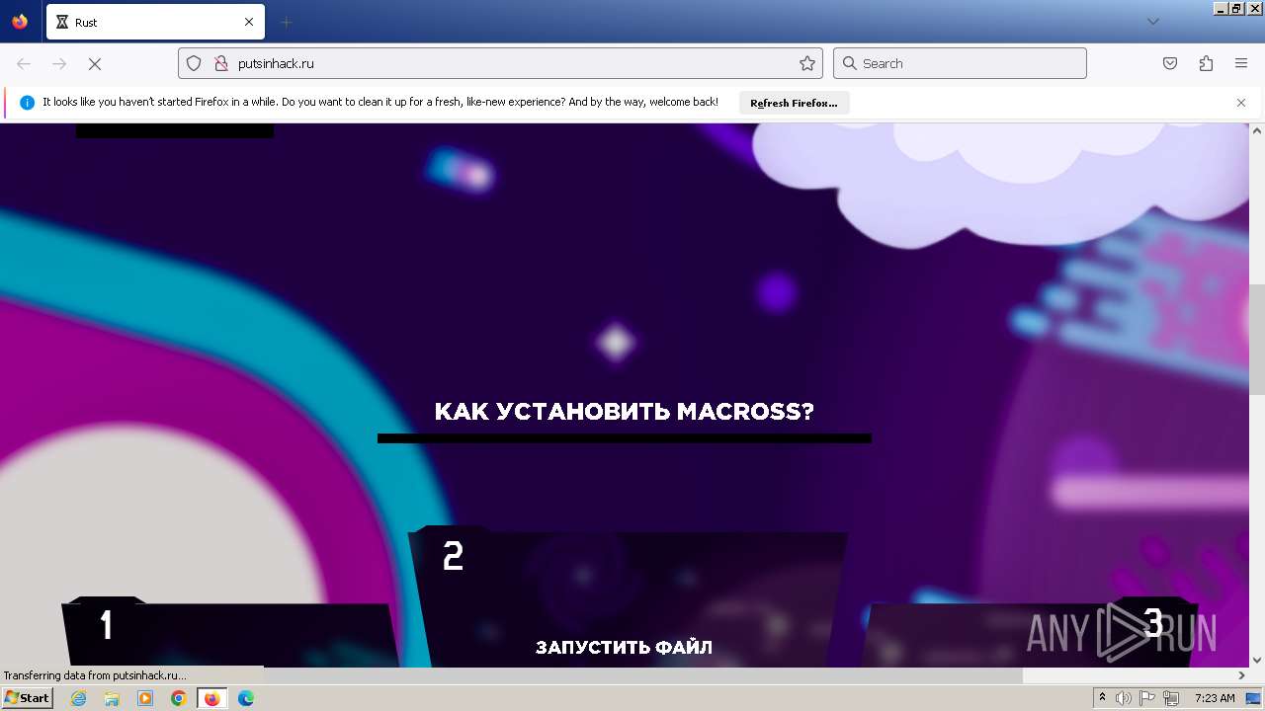Switch to Firefox taskbar button
Viewport: 1265px width, 711px height.
point(211,698)
